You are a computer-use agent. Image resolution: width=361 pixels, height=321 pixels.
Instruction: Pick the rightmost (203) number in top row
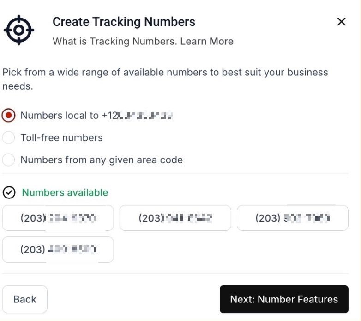(292, 218)
